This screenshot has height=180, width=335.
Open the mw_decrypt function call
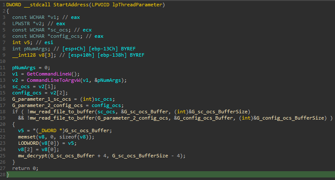(33, 156)
